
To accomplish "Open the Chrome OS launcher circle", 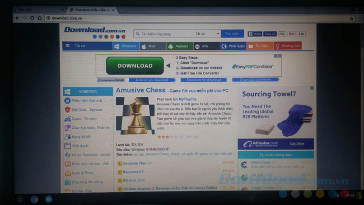I will [20, 199].
